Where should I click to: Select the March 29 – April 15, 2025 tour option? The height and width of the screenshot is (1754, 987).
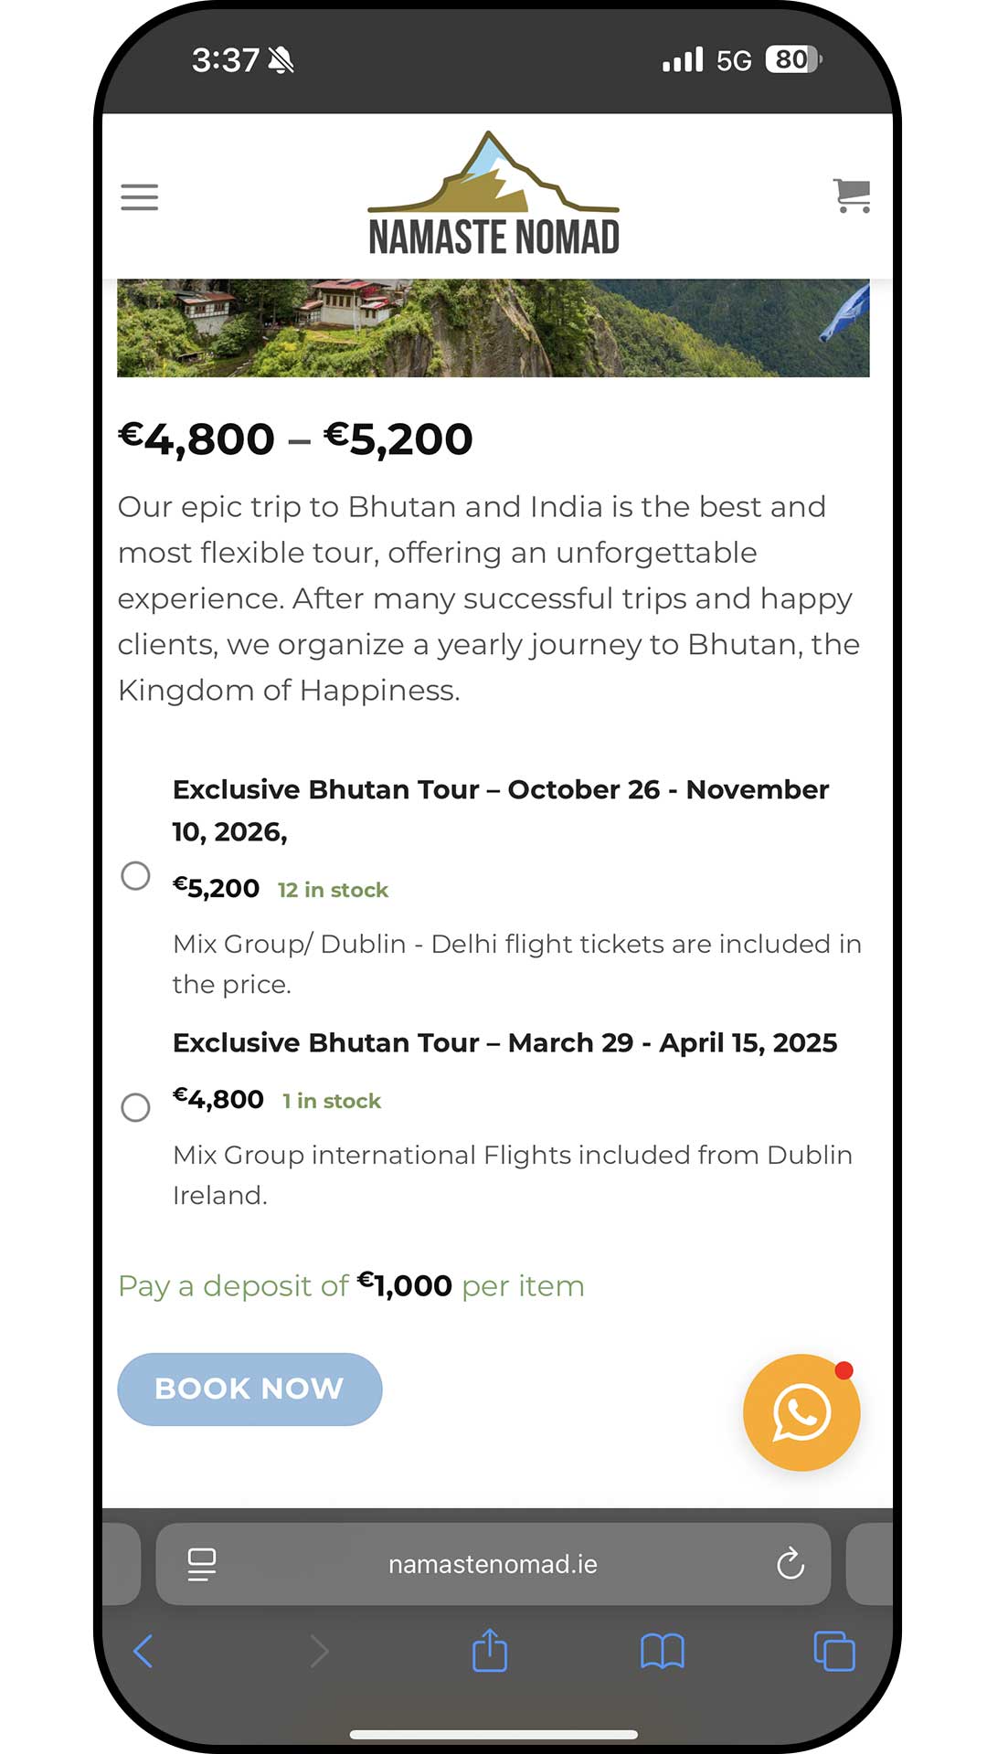tap(136, 1107)
